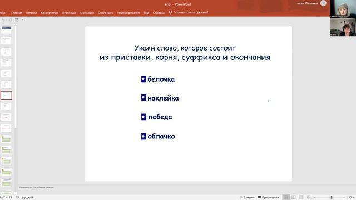Click the currently highlighted slide 7 thumbnail
This screenshot has height=200, width=356.
pyautogui.click(x=6, y=96)
